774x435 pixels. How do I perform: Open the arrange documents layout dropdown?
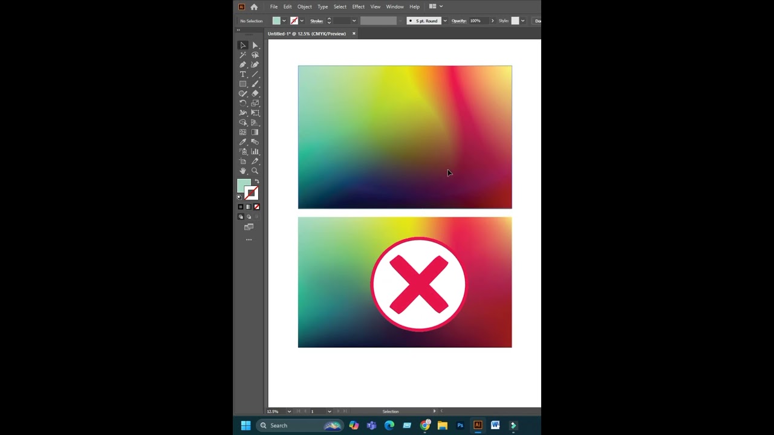coord(436,7)
